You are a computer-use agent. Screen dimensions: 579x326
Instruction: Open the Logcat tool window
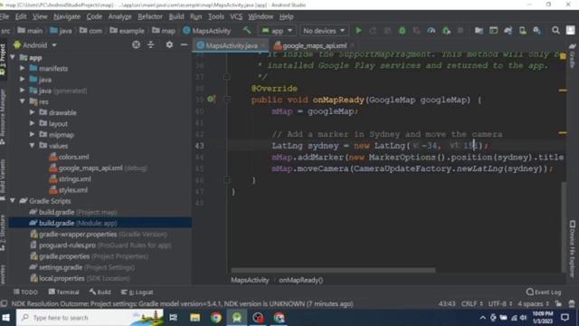coord(137,292)
